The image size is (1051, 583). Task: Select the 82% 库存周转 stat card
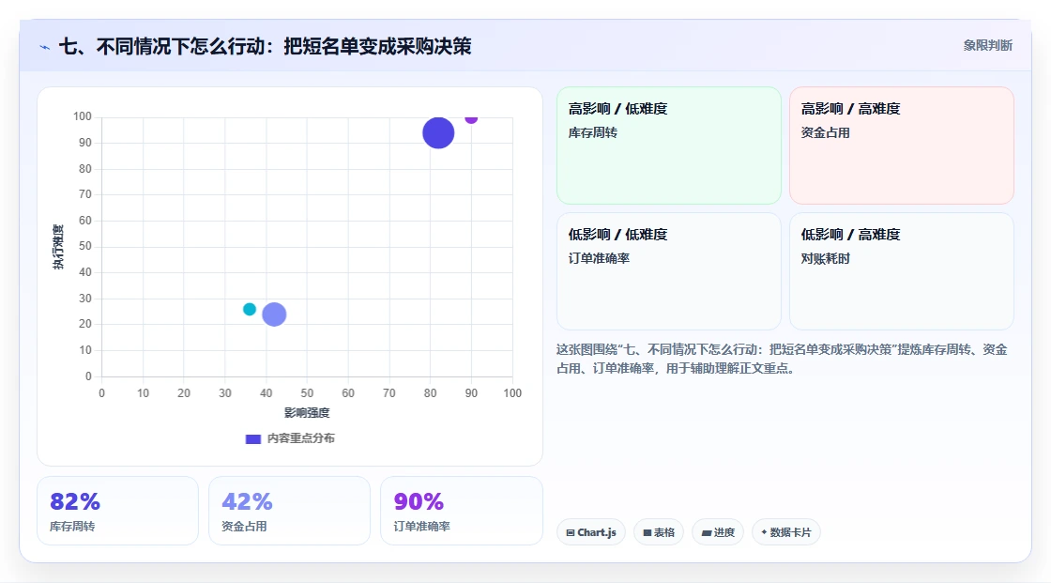point(118,511)
